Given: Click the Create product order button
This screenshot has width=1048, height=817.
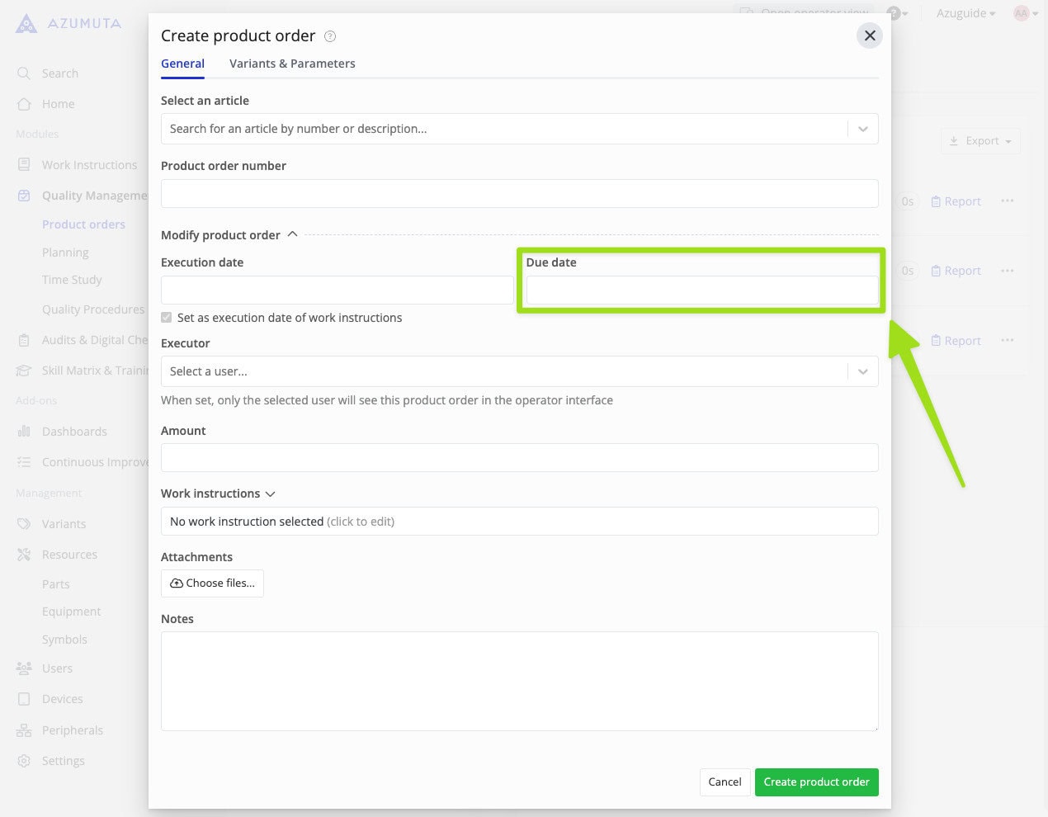Looking at the screenshot, I should point(816,782).
